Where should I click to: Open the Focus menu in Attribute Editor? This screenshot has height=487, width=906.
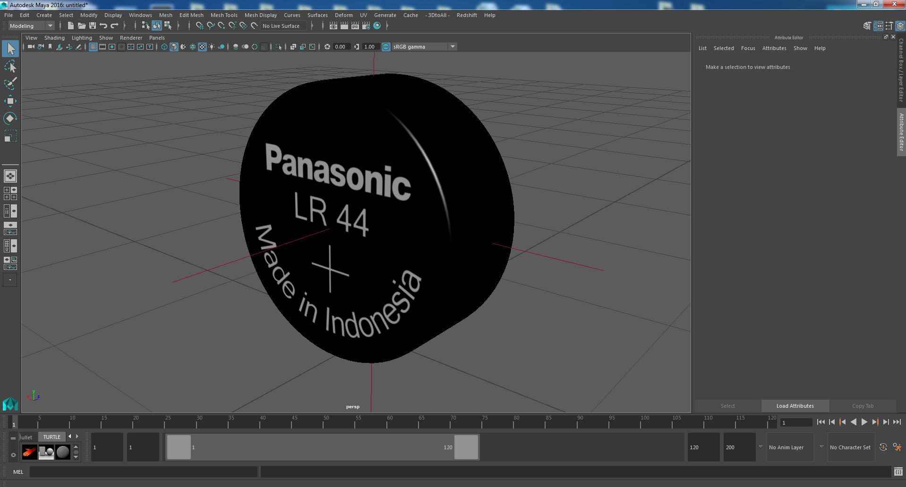point(748,48)
